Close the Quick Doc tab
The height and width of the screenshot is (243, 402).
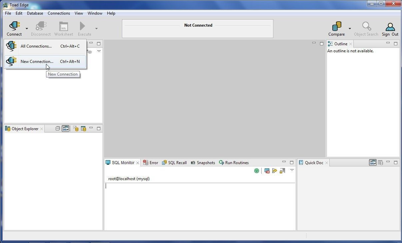pyautogui.click(x=327, y=163)
